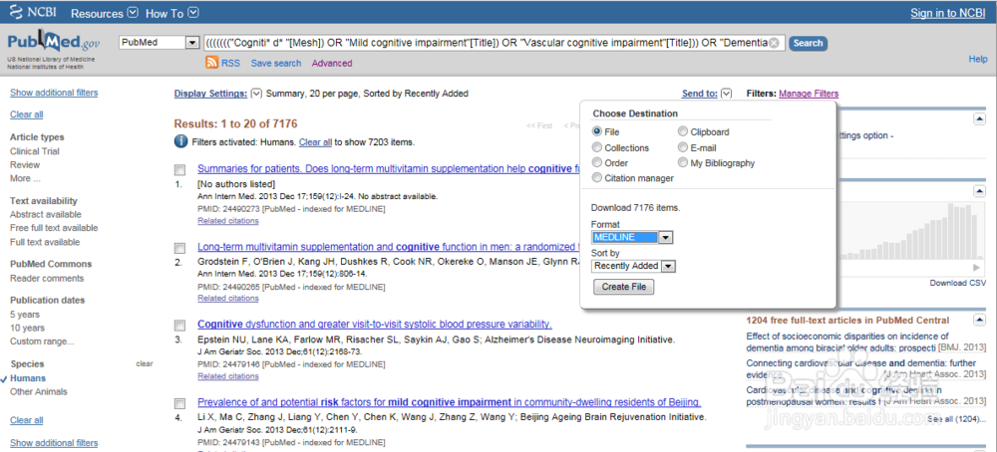The image size is (997, 452).
Task: Filter by Review article type
Action: click(25, 164)
